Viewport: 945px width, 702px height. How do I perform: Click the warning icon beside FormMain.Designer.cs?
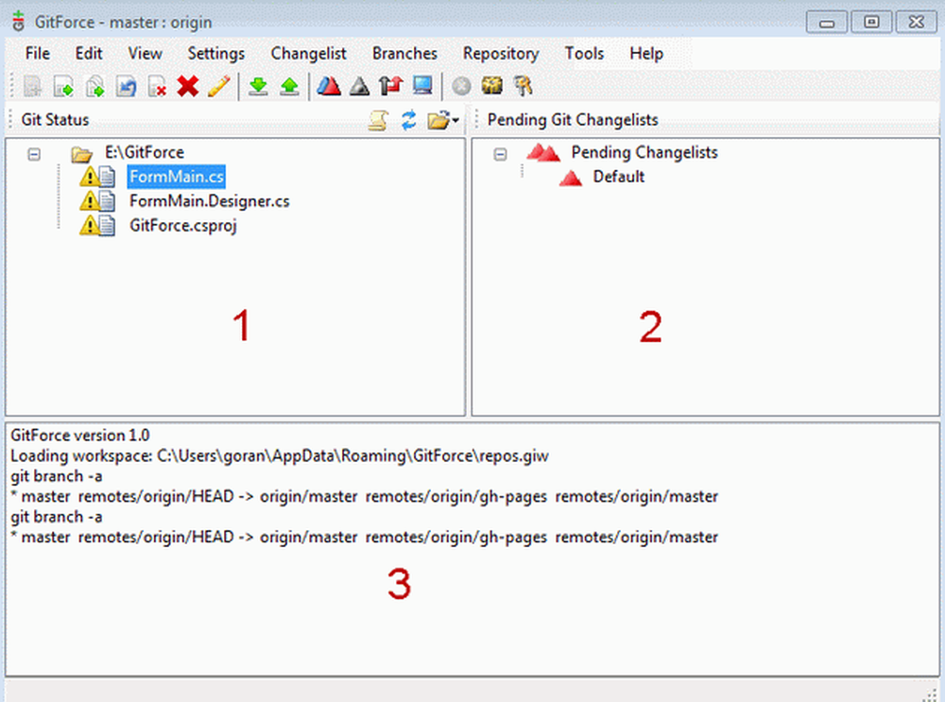pos(90,200)
